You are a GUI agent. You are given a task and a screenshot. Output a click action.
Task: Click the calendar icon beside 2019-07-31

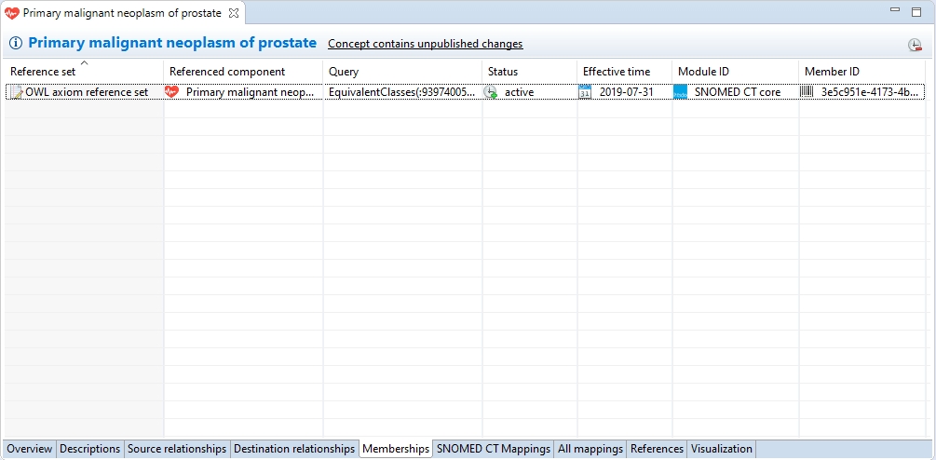click(585, 92)
